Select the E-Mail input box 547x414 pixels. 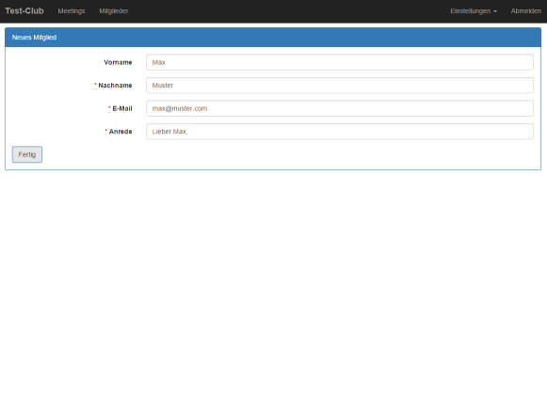(x=340, y=108)
